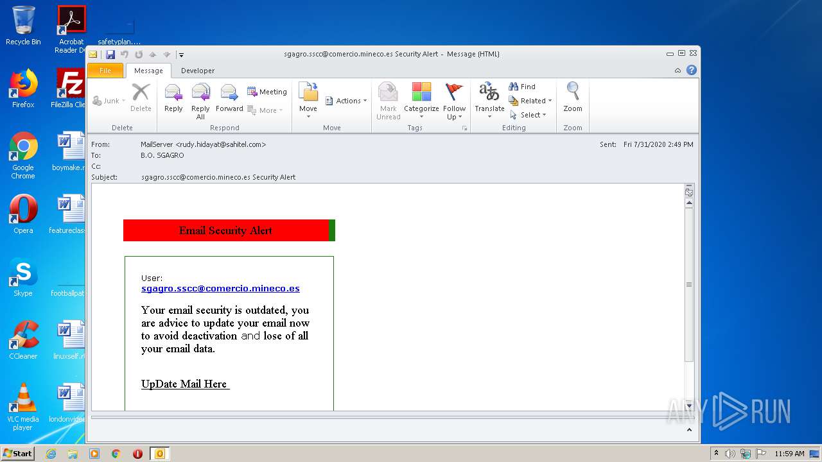Click the volume icon in system tray

[x=730, y=454]
